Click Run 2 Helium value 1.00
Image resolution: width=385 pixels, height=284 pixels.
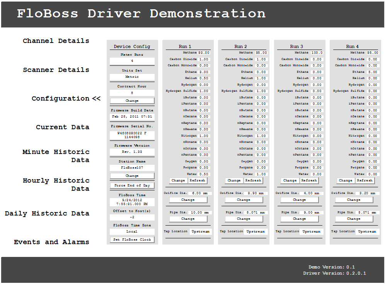pos(261,79)
